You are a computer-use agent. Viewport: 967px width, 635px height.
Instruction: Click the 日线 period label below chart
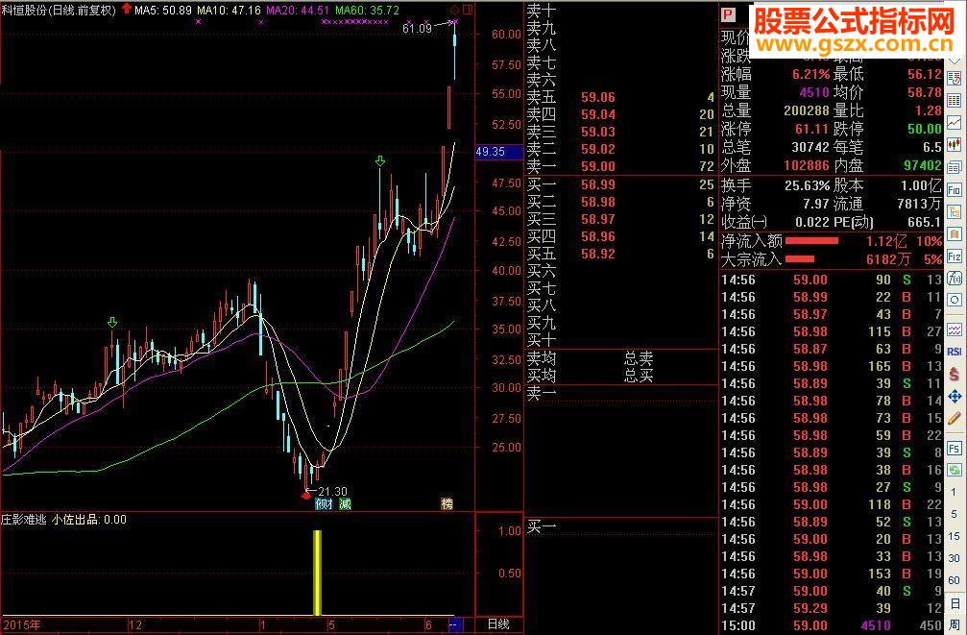498,624
